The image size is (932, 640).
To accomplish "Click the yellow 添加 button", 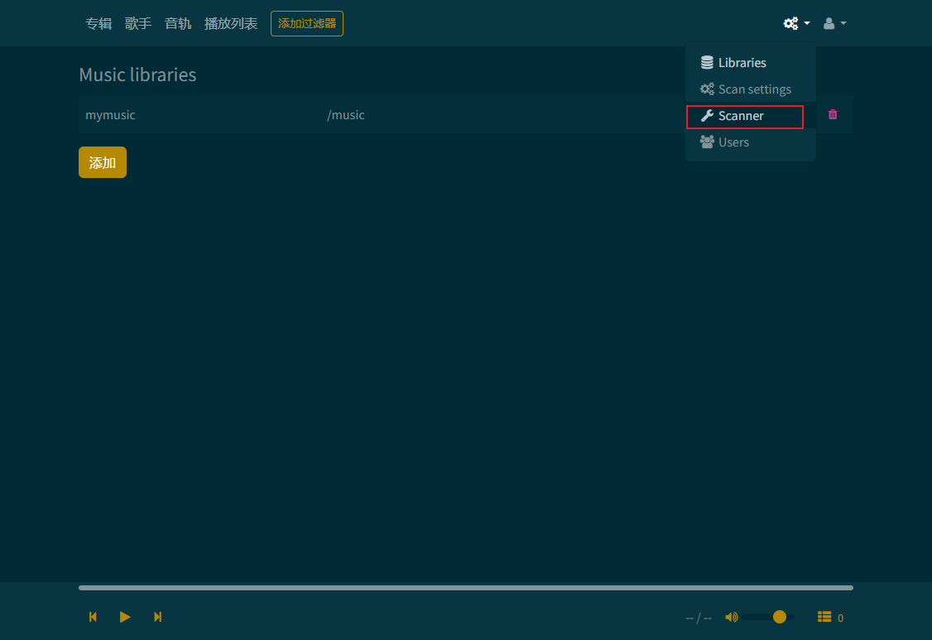I will [x=103, y=162].
